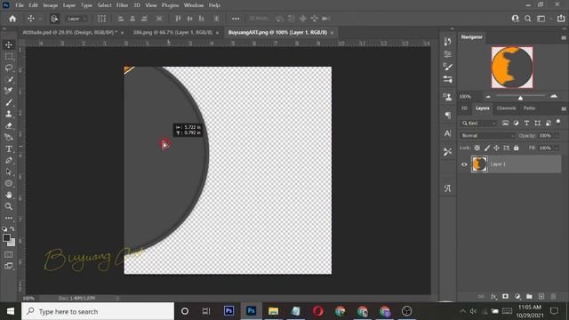
Task: Open Windows Start menu
Action: click(11, 311)
